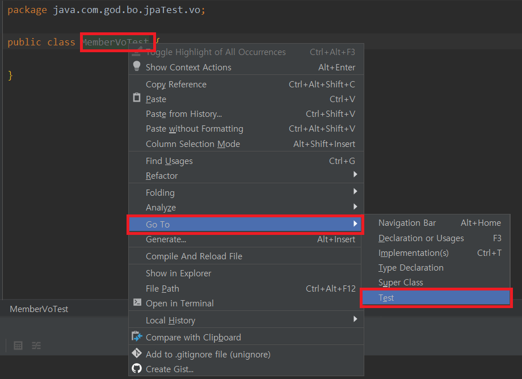Screen dimensions: 522x379
Task: Click the diff lines icon in the bottom bar
Action: point(36,346)
